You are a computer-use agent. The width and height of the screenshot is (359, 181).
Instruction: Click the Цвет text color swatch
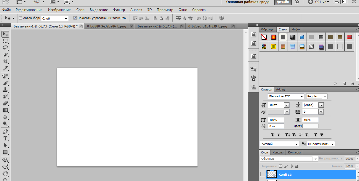tap(310, 126)
